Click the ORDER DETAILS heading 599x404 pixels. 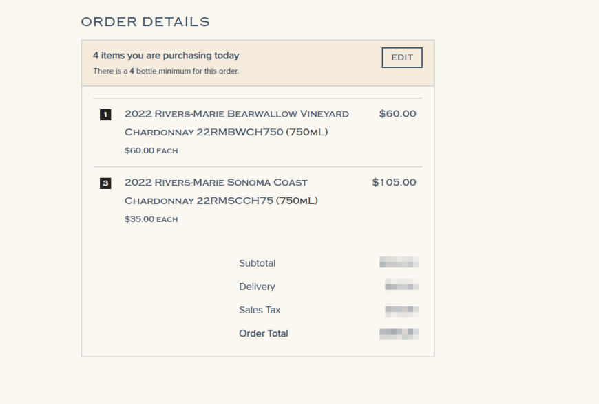pos(145,22)
